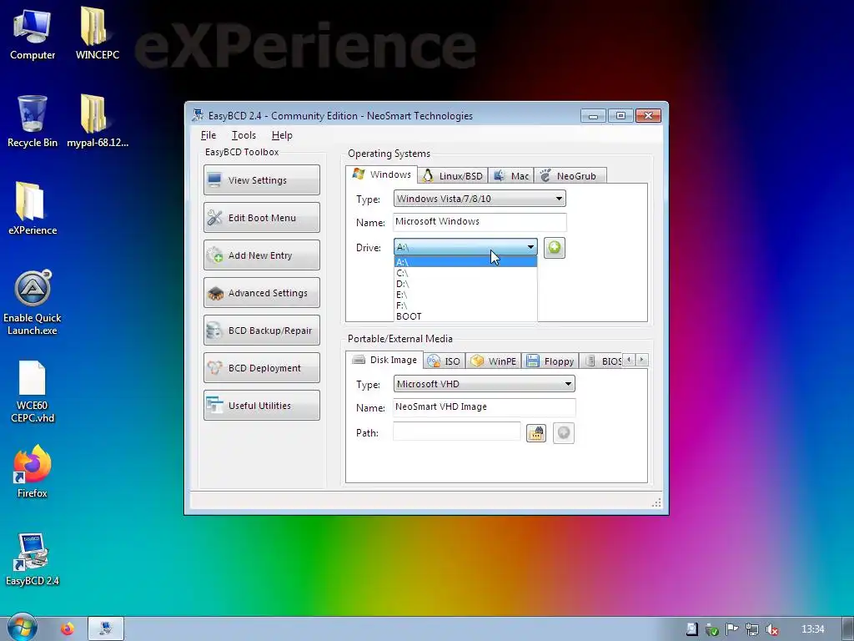Select the BIOS tab

[602, 361]
